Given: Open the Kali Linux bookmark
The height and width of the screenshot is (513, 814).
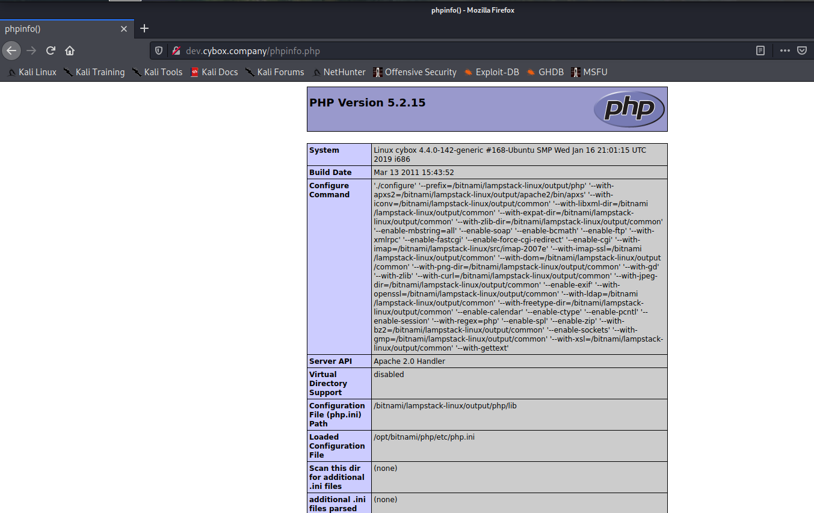Looking at the screenshot, I should click(32, 72).
